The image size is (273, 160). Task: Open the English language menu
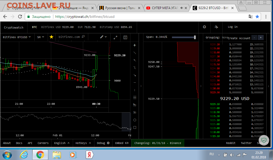click(62, 143)
